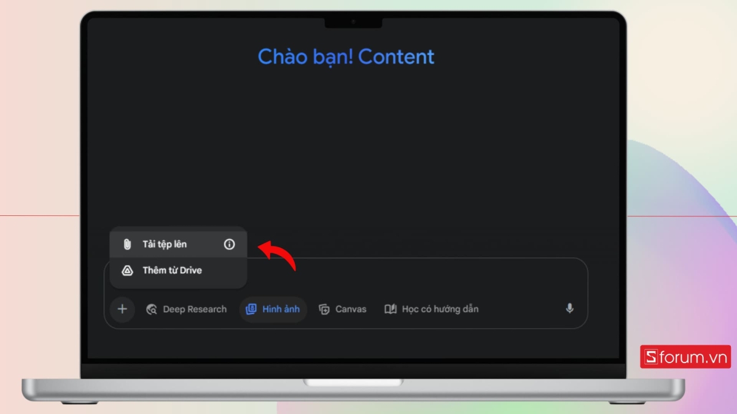Image resolution: width=737 pixels, height=414 pixels.
Task: Select "Thêm từ Drive" menu option
Action: tap(178, 270)
